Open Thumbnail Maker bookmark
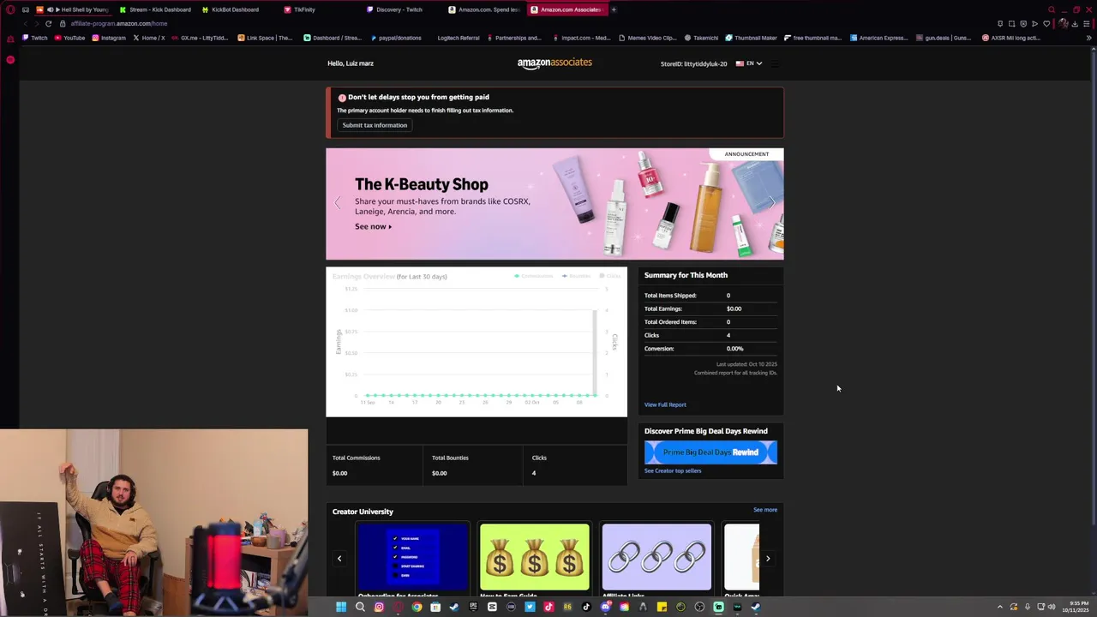The image size is (1097, 617). (751, 38)
